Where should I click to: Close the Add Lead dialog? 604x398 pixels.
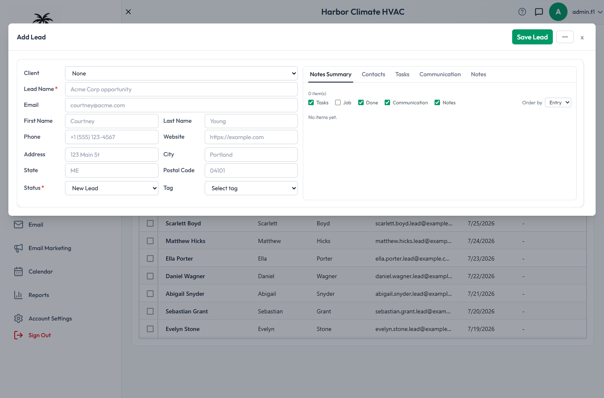tap(582, 38)
